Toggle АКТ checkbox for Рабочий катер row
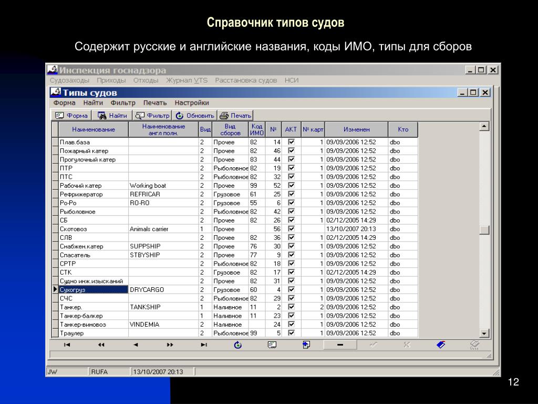Image resolution: width=538 pixels, height=404 pixels. [291, 185]
